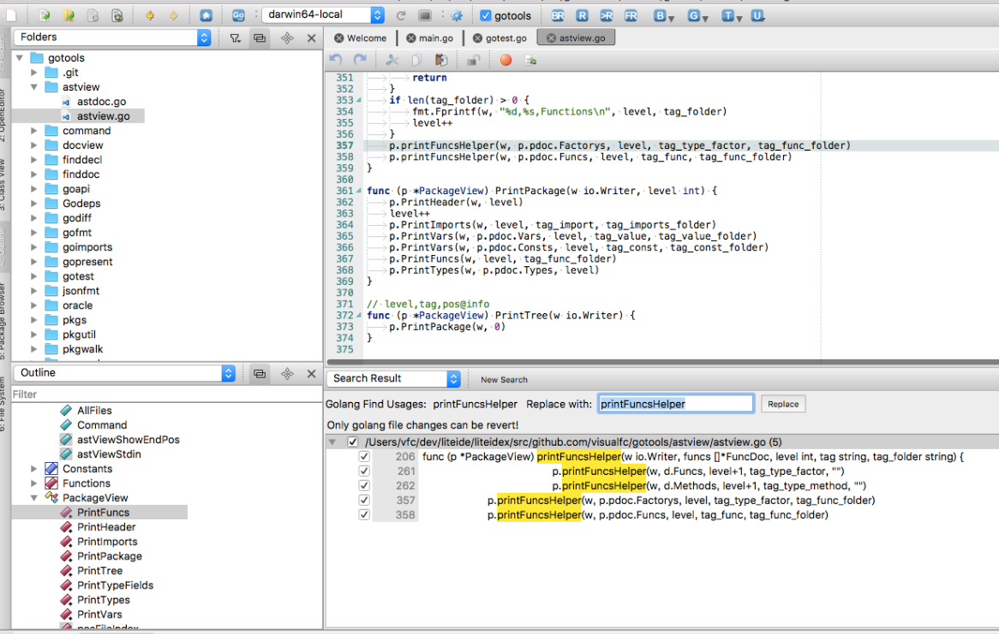Open the Outline panel selector dropdown
Image resolution: width=999 pixels, height=634 pixels.
[x=125, y=373]
